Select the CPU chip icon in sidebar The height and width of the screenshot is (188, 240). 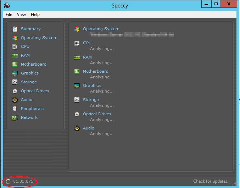[x=15, y=46]
